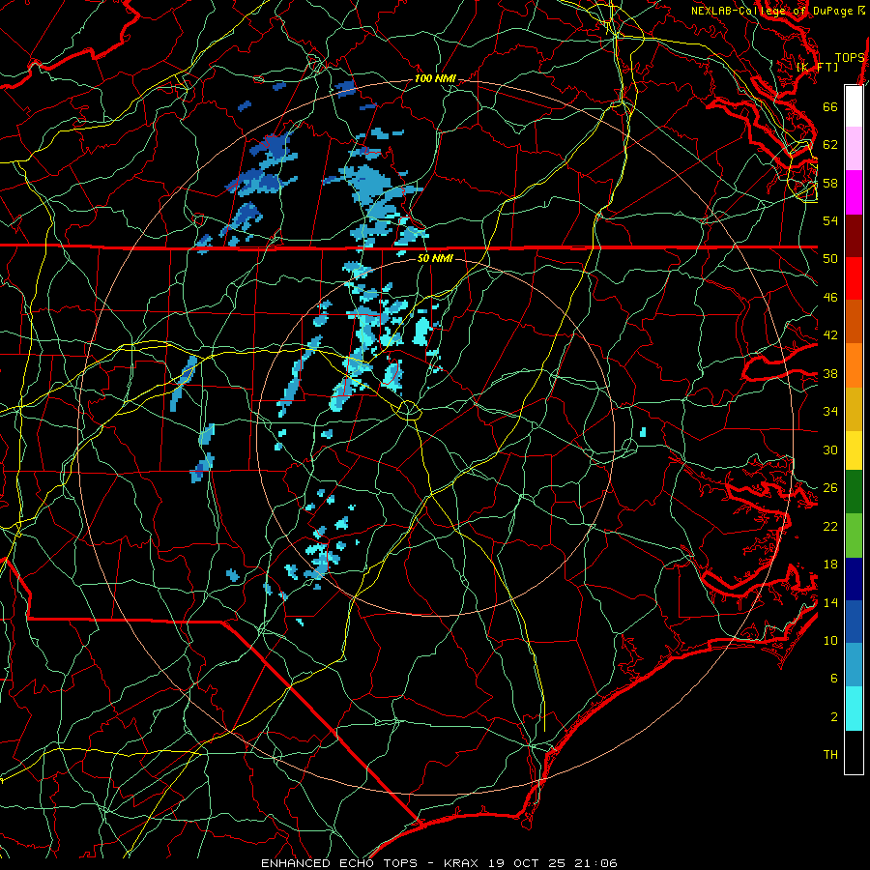Click the dark green 30 kft swatch
This screenshot has height=870, width=870.
tap(854, 492)
